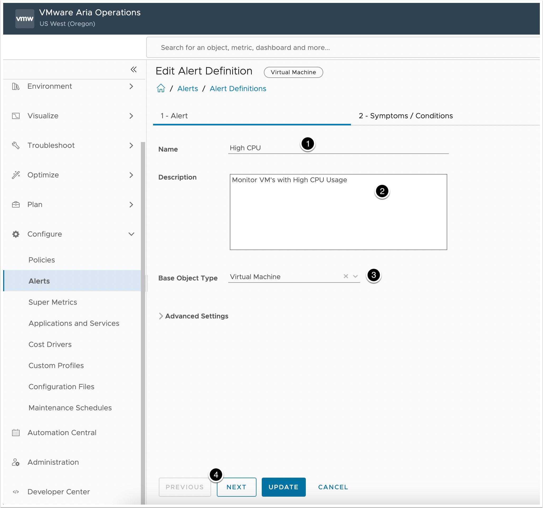Click the Troubleshoot wrench icon
543x508 pixels.
point(16,145)
